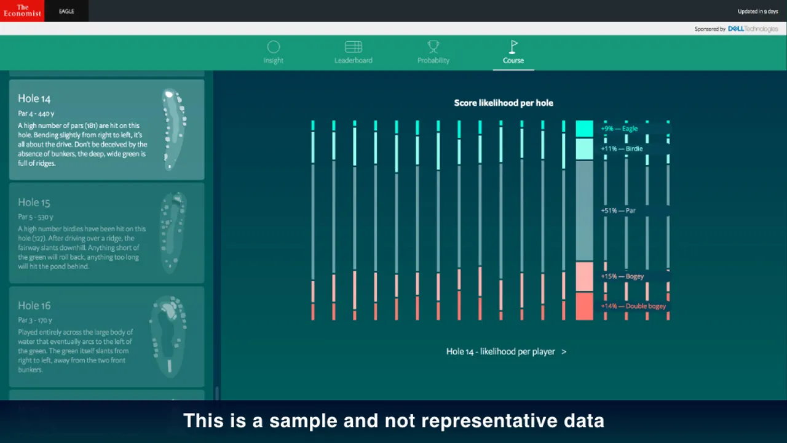
Task: Click the Eagle segment of highlighted bar
Action: point(584,129)
